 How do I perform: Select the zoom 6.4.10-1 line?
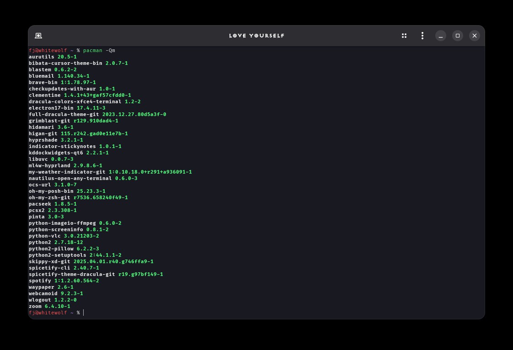click(x=49, y=307)
